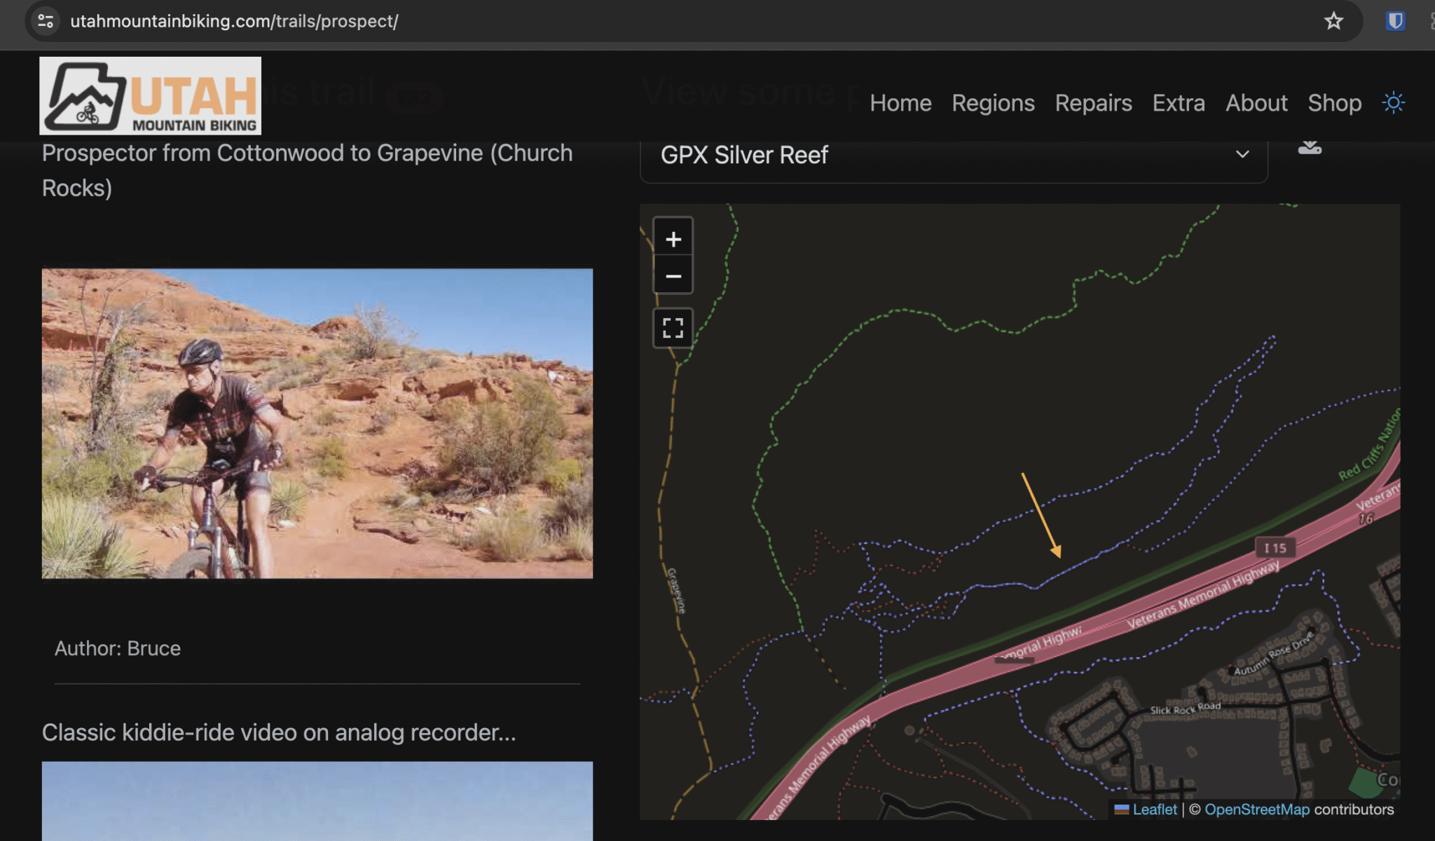Click the site settings icon in address bar

45,21
